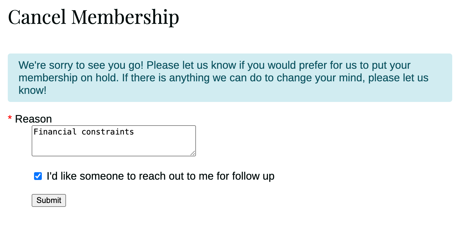
Task: Click the Submit button
Action: pos(49,200)
